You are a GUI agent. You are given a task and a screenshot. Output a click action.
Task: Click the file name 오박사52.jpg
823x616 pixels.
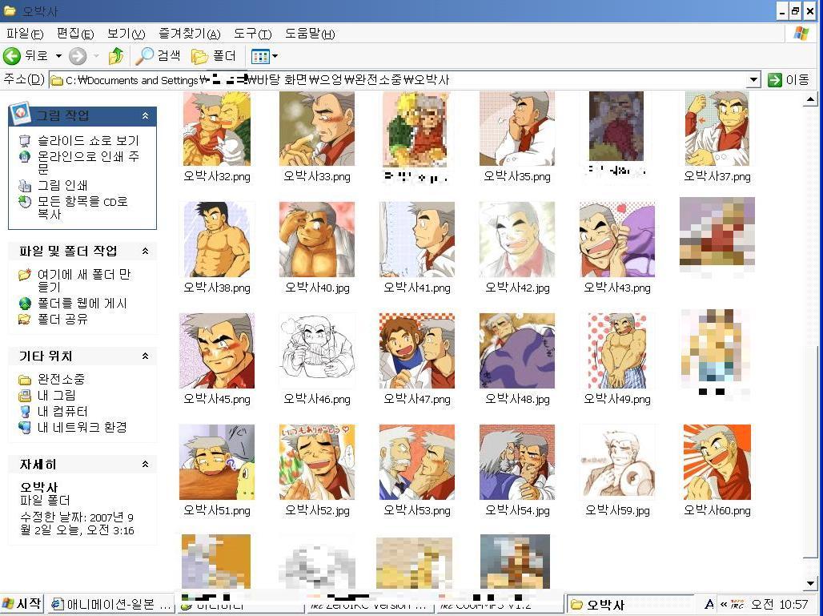[x=317, y=510]
